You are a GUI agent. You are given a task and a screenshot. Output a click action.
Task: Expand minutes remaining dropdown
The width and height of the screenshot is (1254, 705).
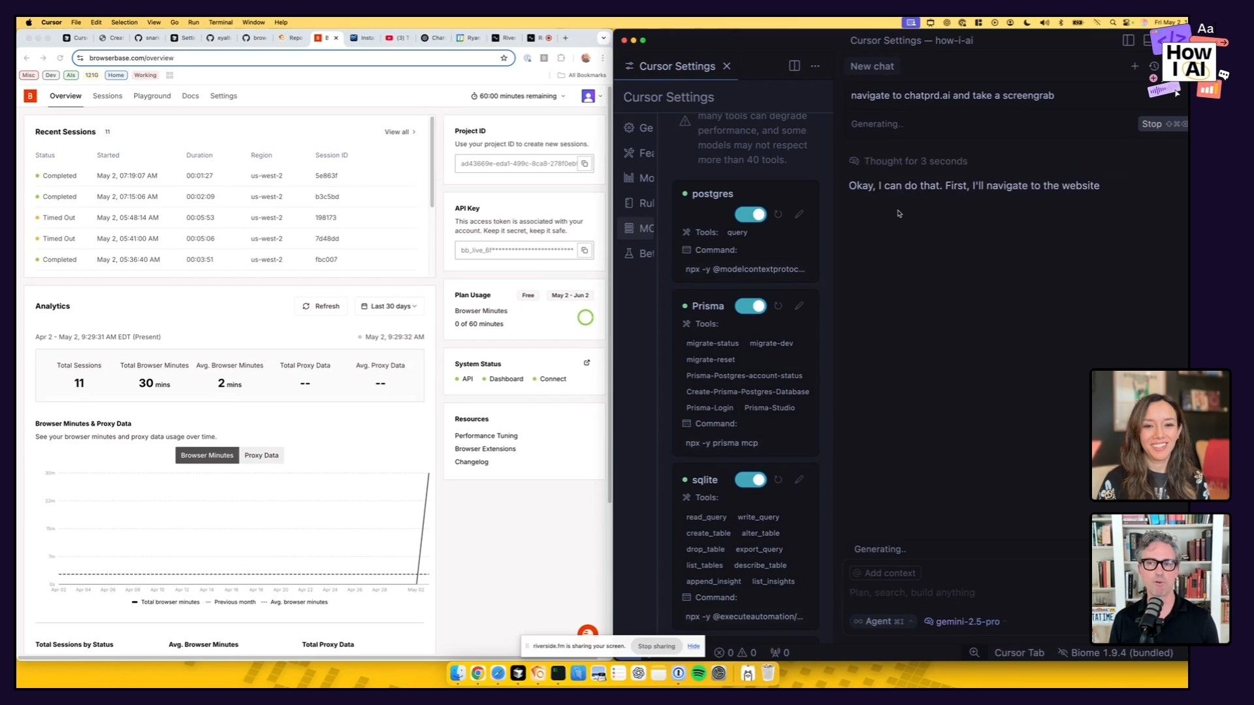pos(518,96)
